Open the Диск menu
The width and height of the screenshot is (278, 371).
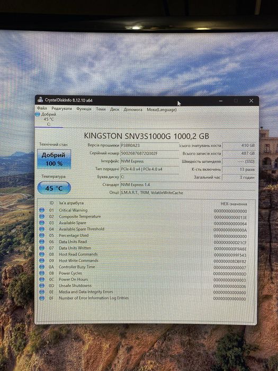click(x=115, y=109)
